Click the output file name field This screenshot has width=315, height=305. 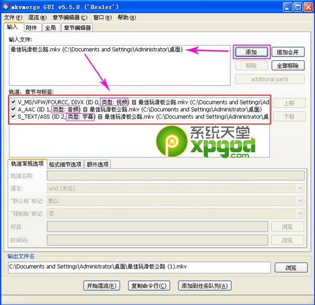point(139,267)
